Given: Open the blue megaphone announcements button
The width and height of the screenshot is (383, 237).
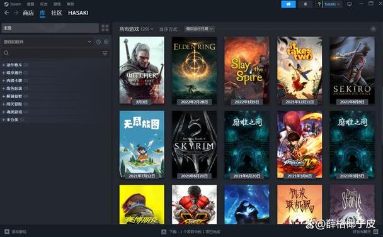Looking at the screenshot, I should (289, 4).
